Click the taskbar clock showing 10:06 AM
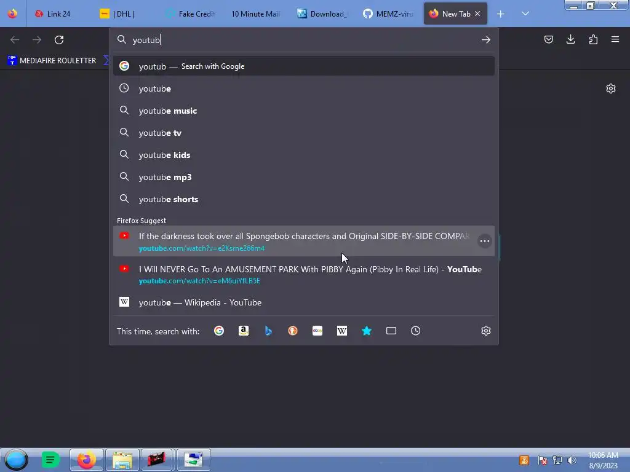This screenshot has width=630, height=472. [603, 460]
